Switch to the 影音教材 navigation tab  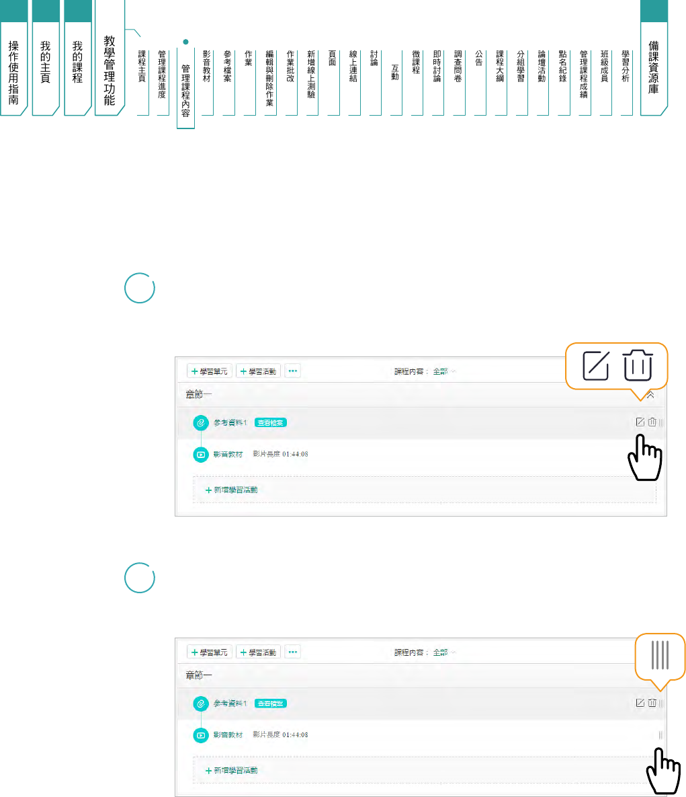pos(207,66)
